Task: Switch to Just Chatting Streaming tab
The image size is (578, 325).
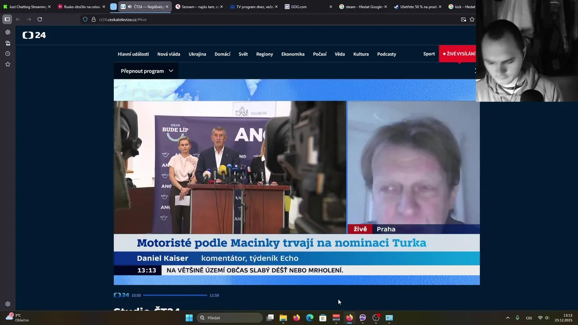Action: tap(27, 7)
